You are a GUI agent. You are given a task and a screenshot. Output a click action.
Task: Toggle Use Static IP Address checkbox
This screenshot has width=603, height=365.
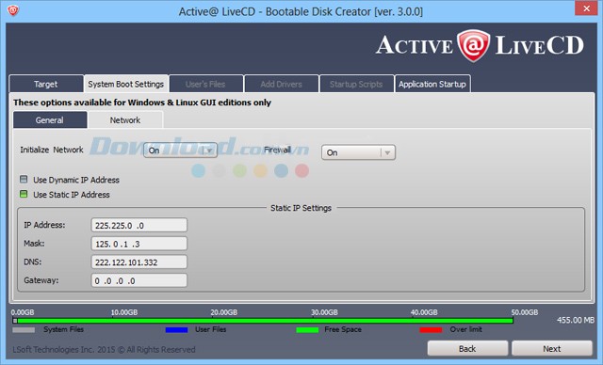point(24,194)
